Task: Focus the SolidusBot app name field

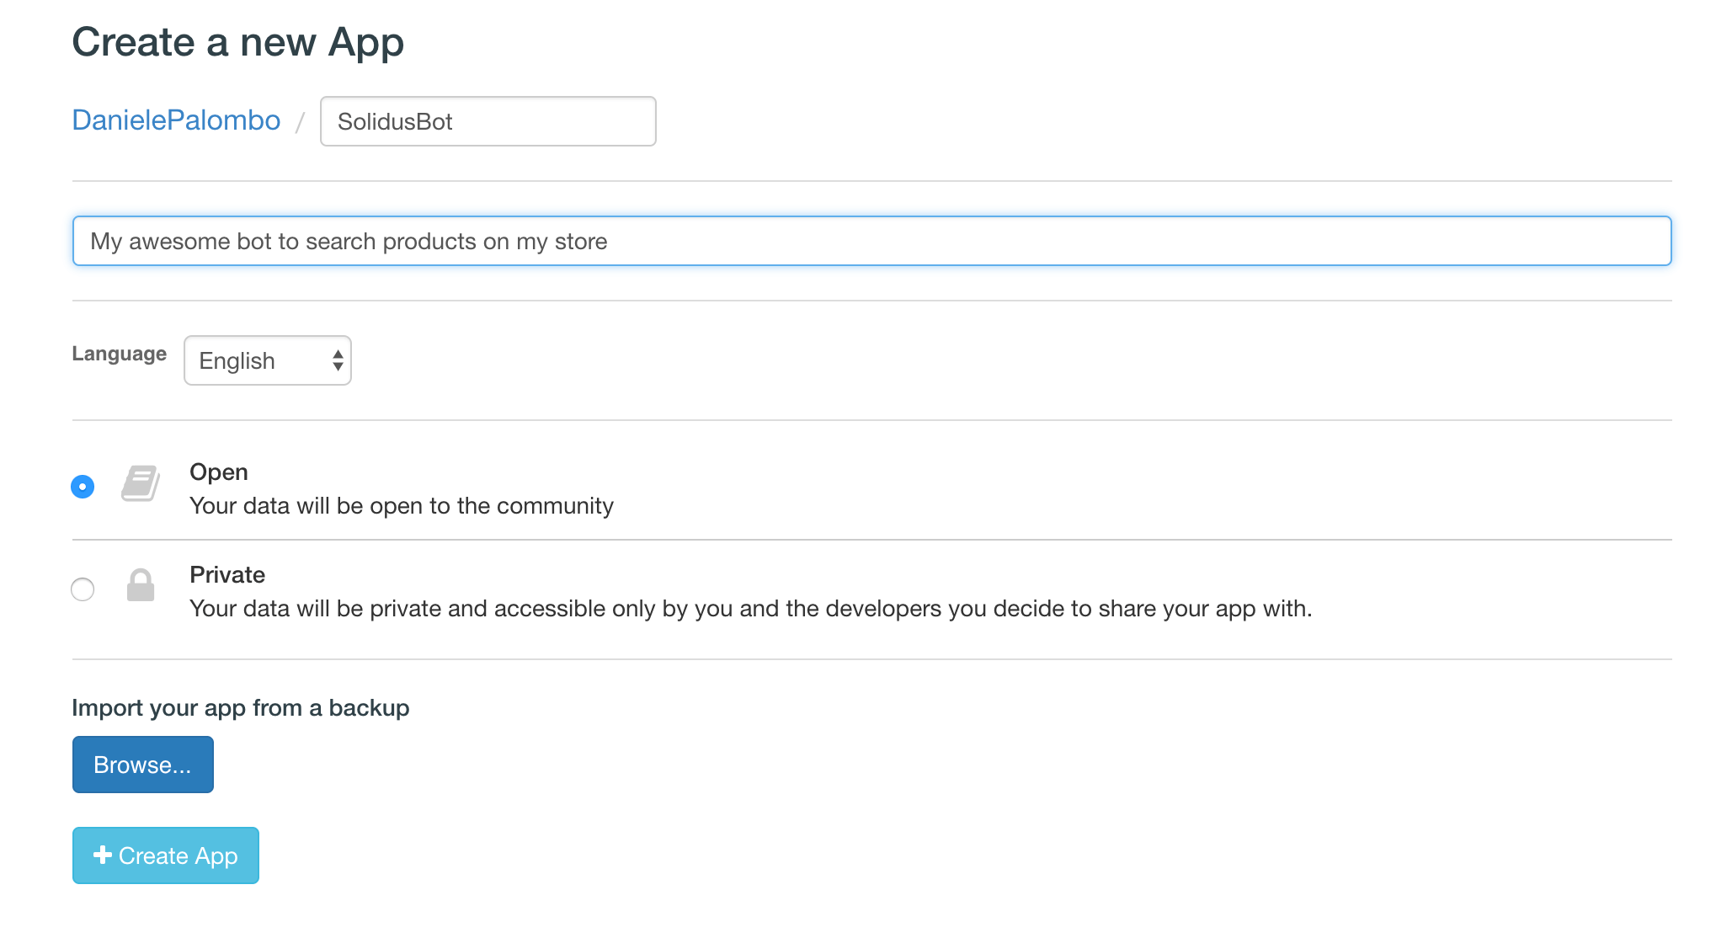Action: pos(488,121)
